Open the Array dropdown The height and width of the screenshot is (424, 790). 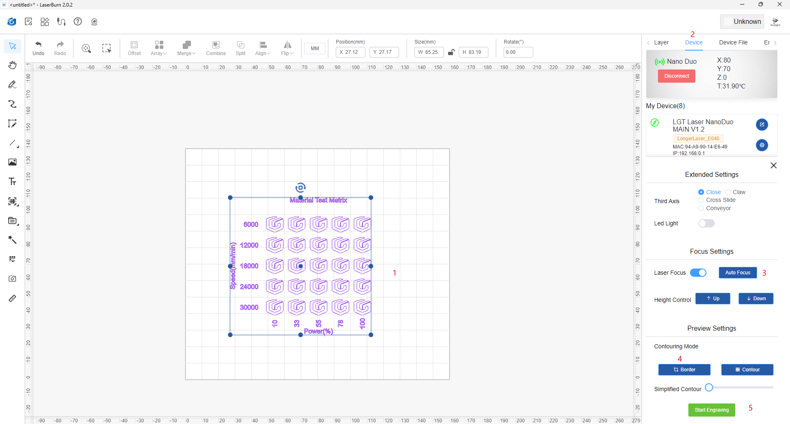click(x=158, y=48)
